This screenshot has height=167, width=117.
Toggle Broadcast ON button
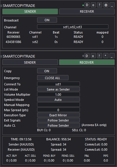coord(47,20)
